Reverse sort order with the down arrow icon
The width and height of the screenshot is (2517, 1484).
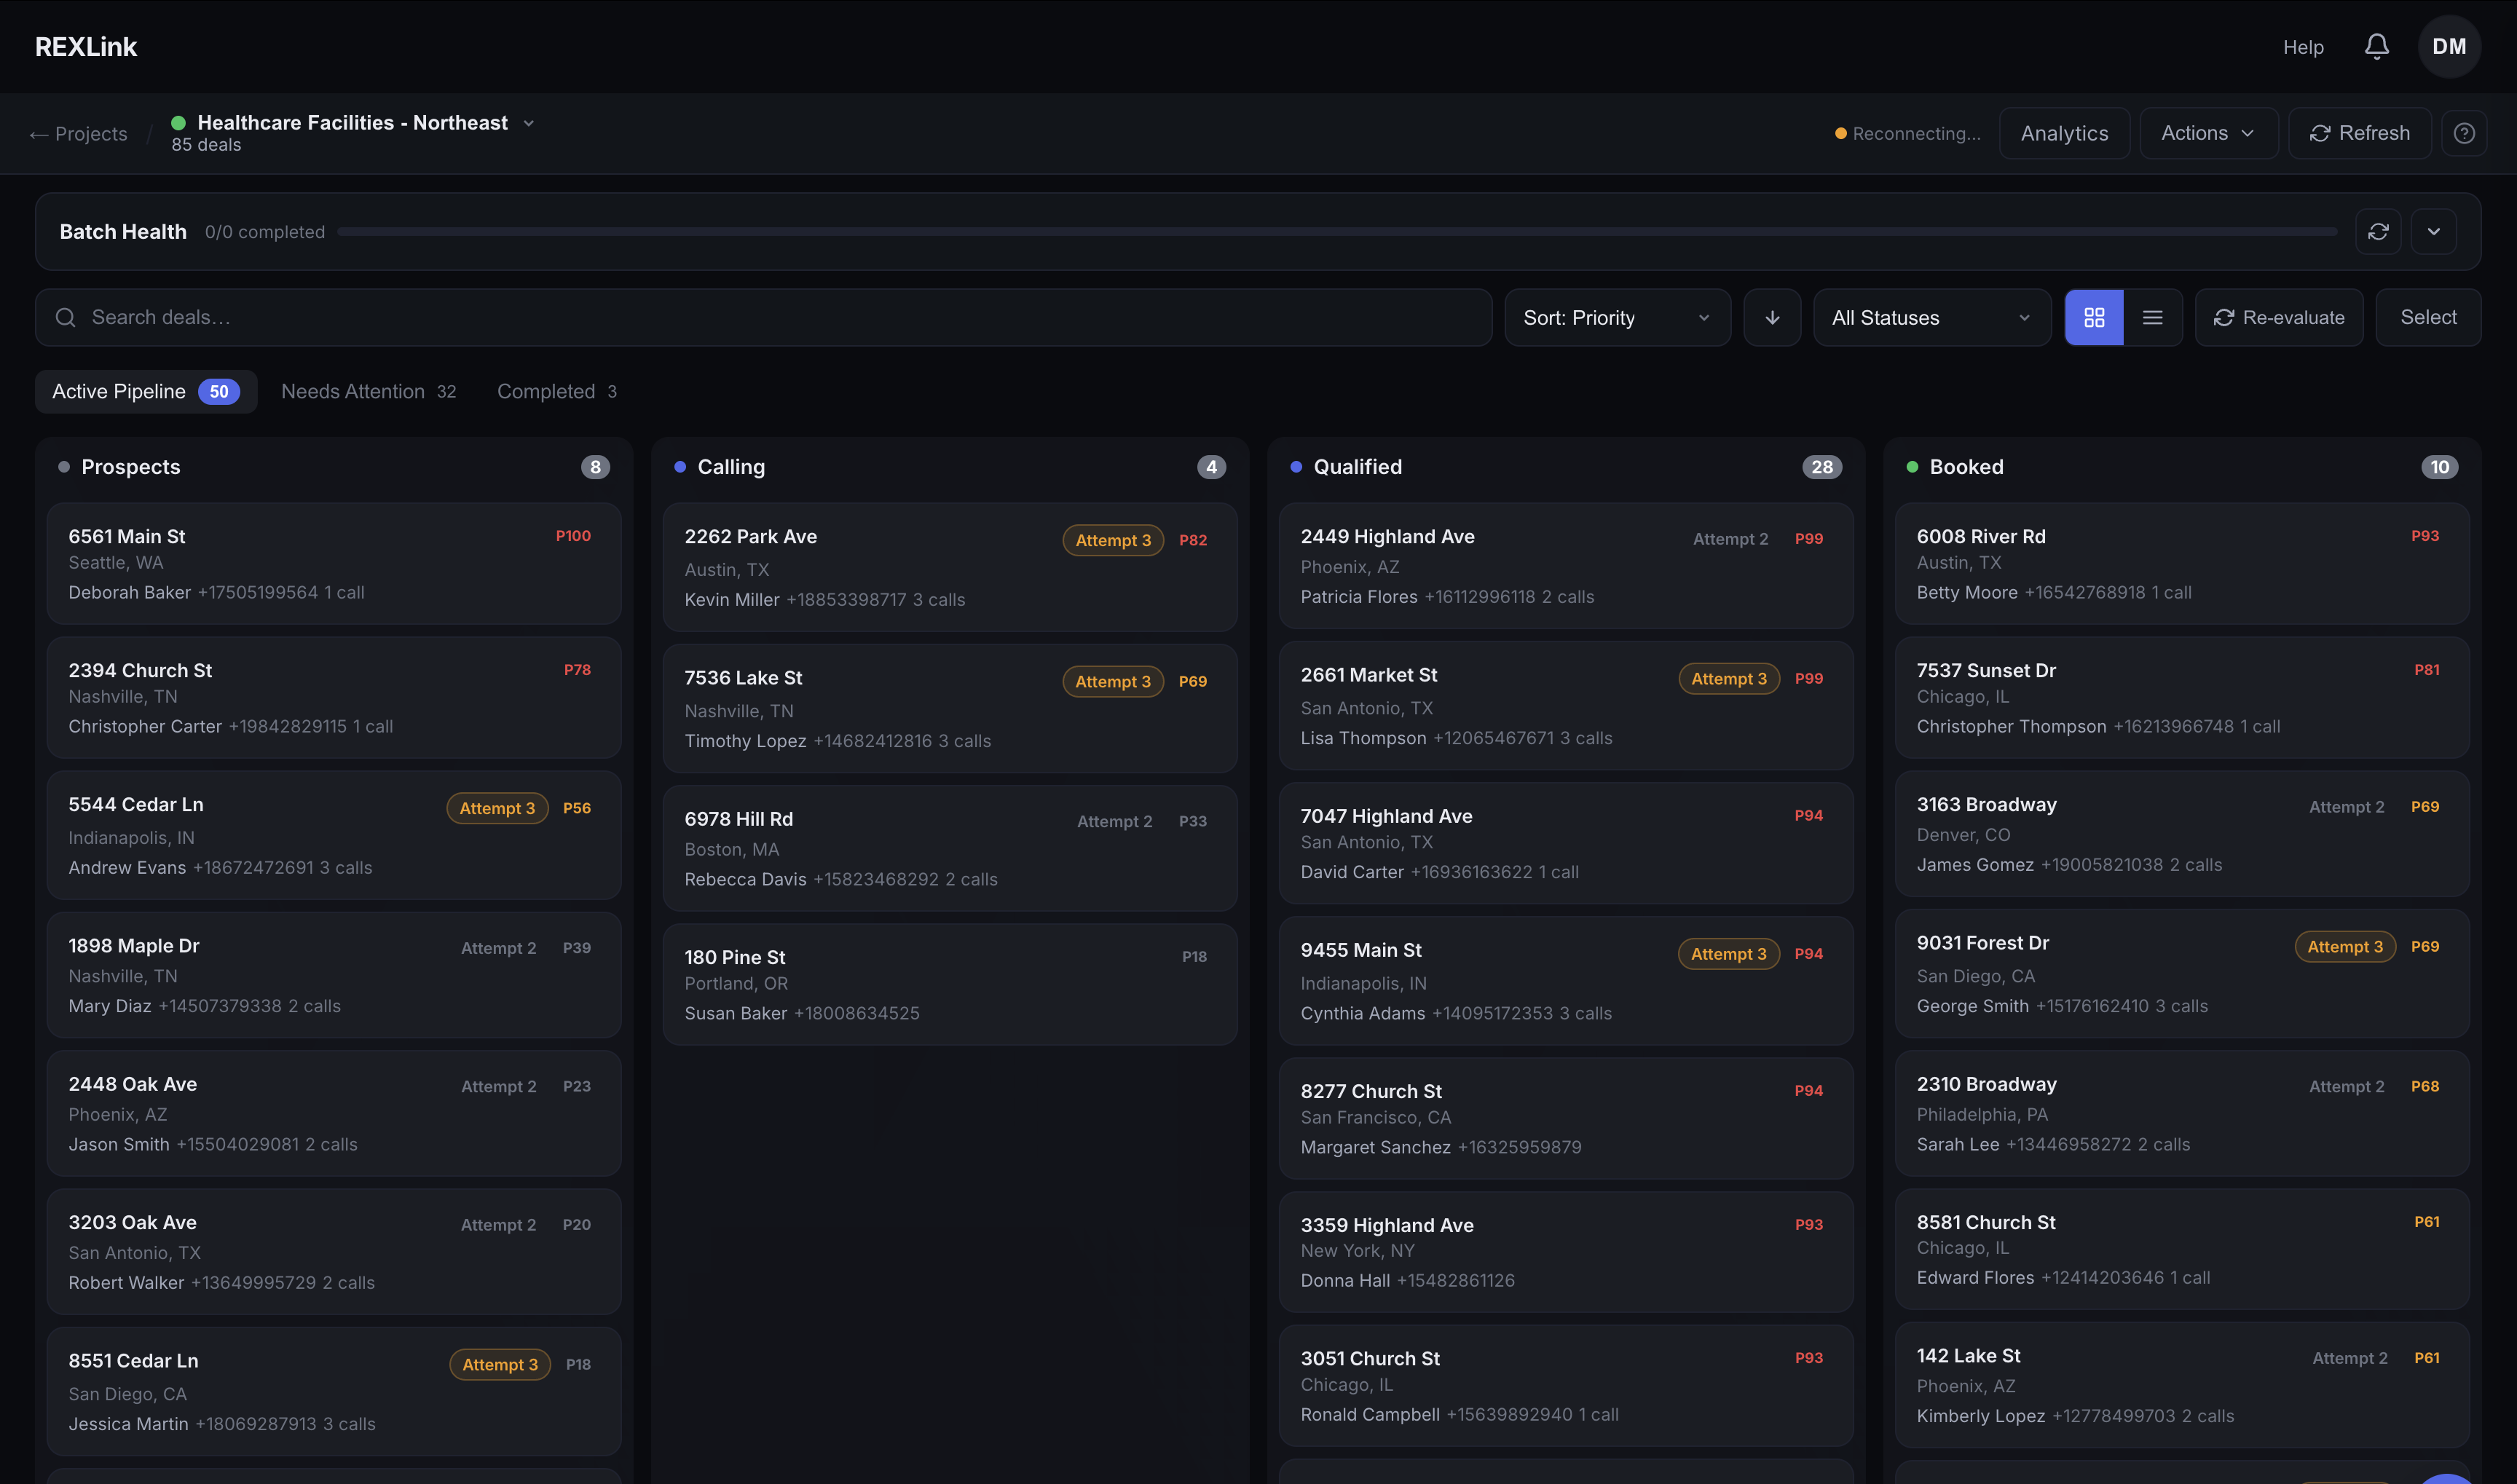(1772, 317)
